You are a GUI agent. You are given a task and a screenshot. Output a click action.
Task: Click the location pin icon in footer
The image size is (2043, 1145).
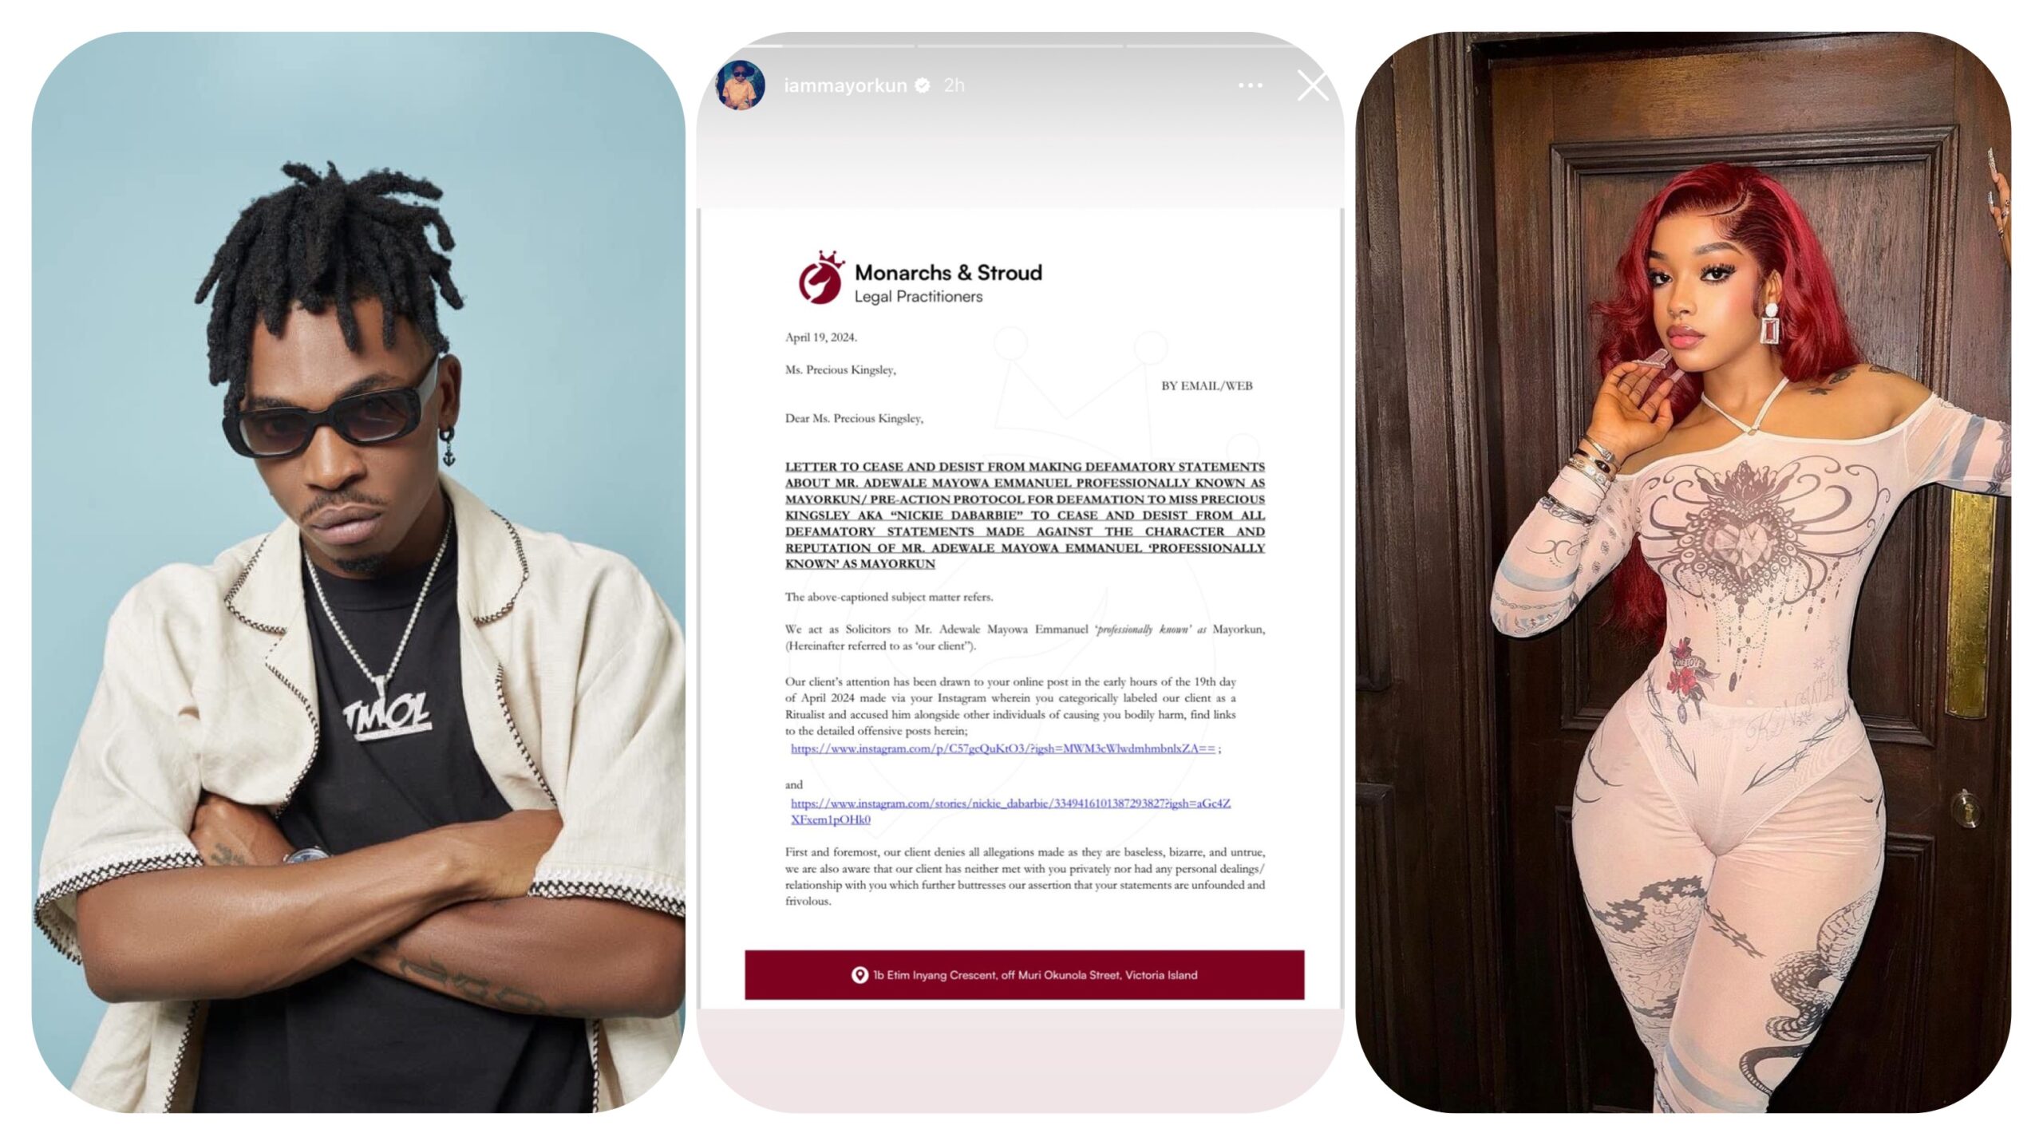[x=859, y=975]
